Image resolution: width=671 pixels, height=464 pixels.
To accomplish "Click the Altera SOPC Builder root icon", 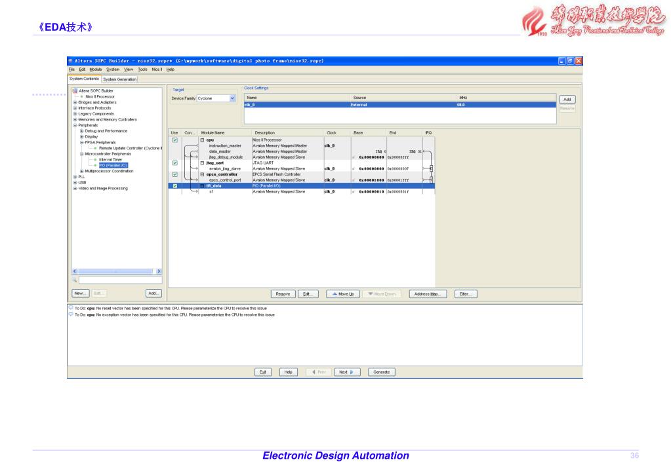I will [x=75, y=90].
